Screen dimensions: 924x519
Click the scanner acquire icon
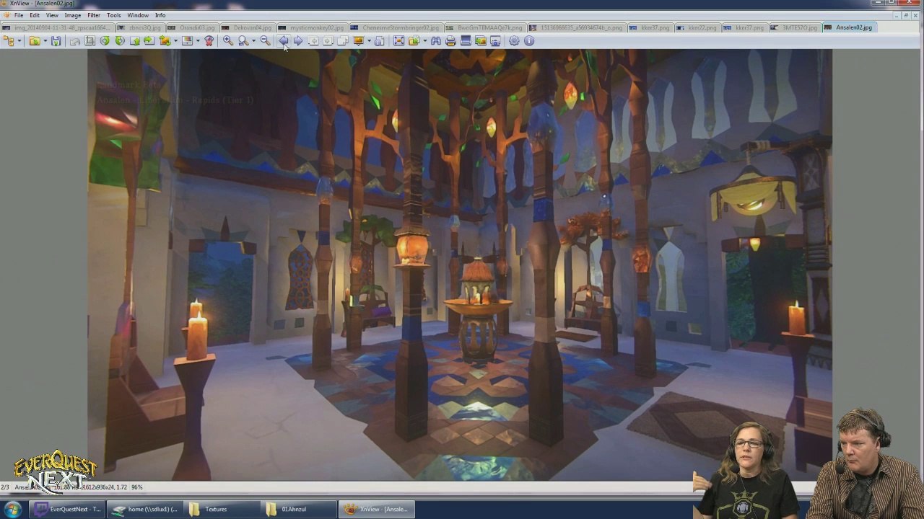466,41
